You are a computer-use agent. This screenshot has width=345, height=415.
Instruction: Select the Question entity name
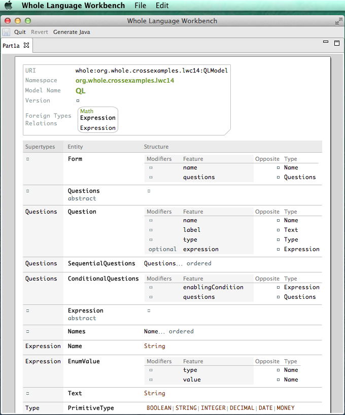pyautogui.click(x=82, y=212)
